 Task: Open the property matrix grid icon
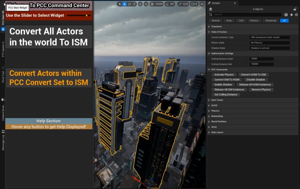click(x=286, y=15)
